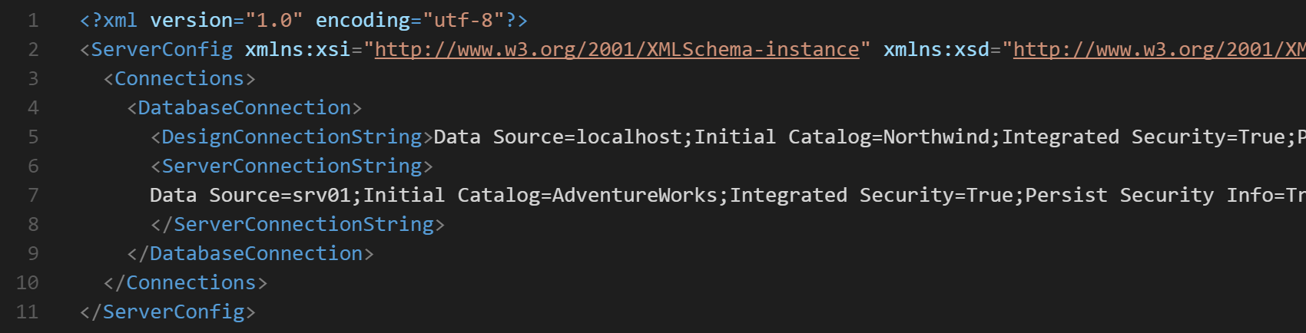Screen dimensions: 1306x333
Task: Follow the xmlns:xsd URL link
Action: click(1158, 50)
